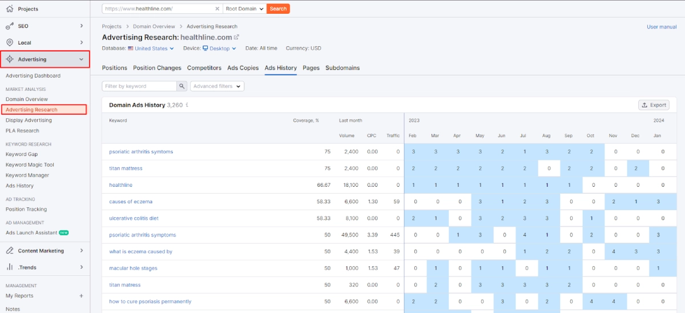
Task: Sort by Volume column header
Action: 347,135
